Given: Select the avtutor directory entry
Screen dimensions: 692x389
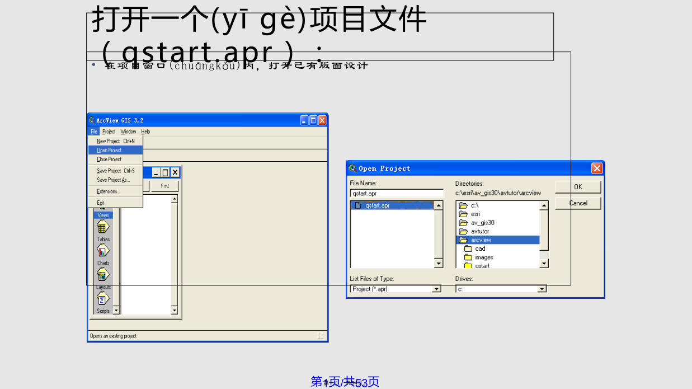Looking at the screenshot, I should [498, 231].
